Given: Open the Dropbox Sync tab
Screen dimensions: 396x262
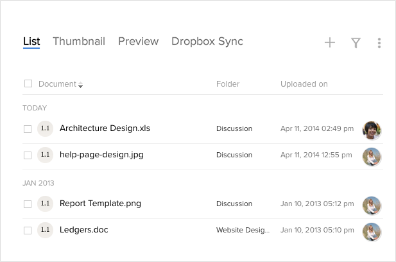Looking at the screenshot, I should [207, 42].
